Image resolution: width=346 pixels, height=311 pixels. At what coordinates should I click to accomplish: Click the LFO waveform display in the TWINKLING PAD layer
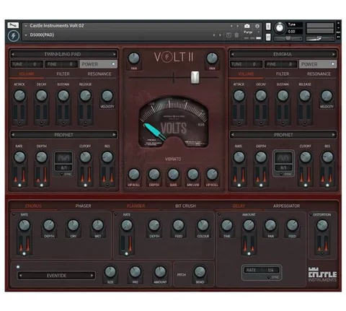[63, 158]
